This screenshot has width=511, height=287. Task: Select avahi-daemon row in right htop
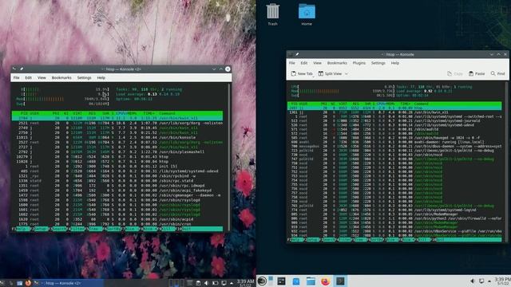[x=394, y=142]
